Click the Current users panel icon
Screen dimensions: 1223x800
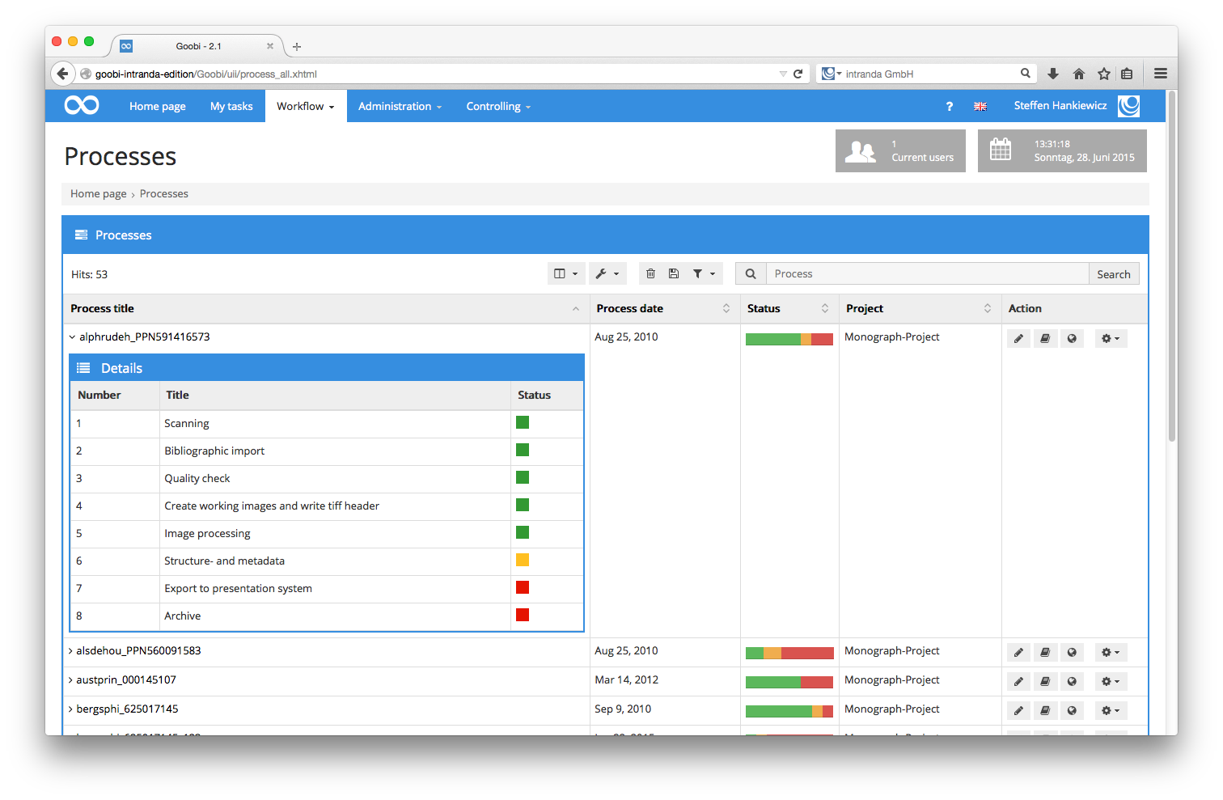(x=860, y=150)
